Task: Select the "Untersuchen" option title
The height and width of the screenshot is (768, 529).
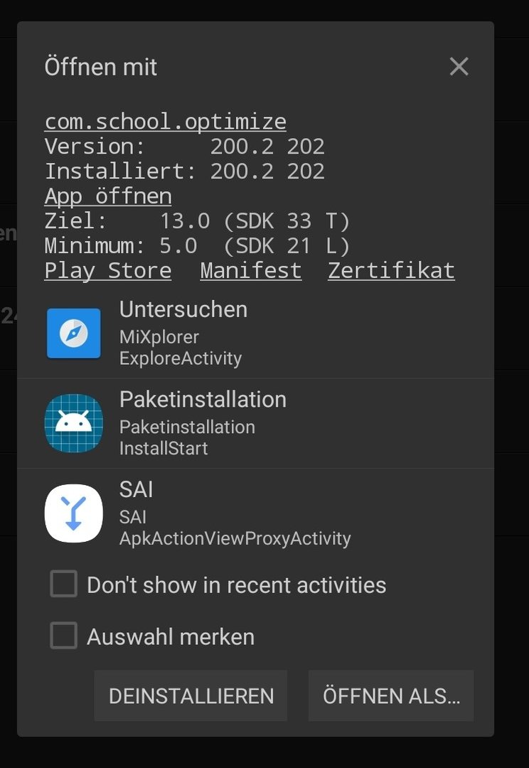Action: pos(183,309)
